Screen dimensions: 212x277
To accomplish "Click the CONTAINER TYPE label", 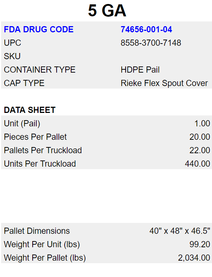I will click(x=40, y=70).
